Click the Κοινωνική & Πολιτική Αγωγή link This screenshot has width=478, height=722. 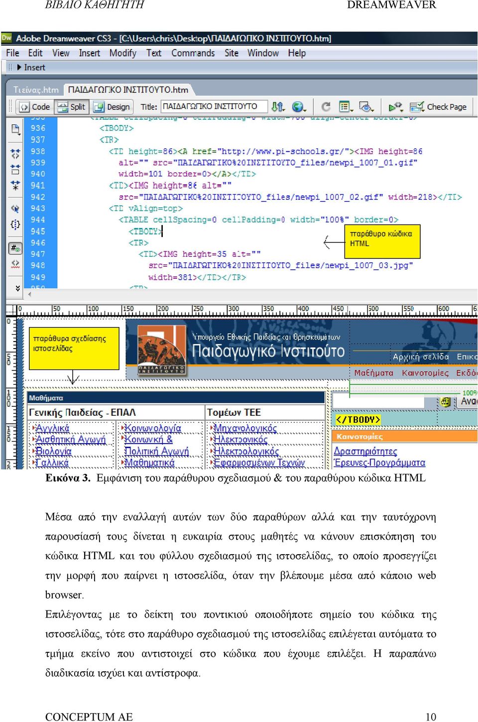156,445
